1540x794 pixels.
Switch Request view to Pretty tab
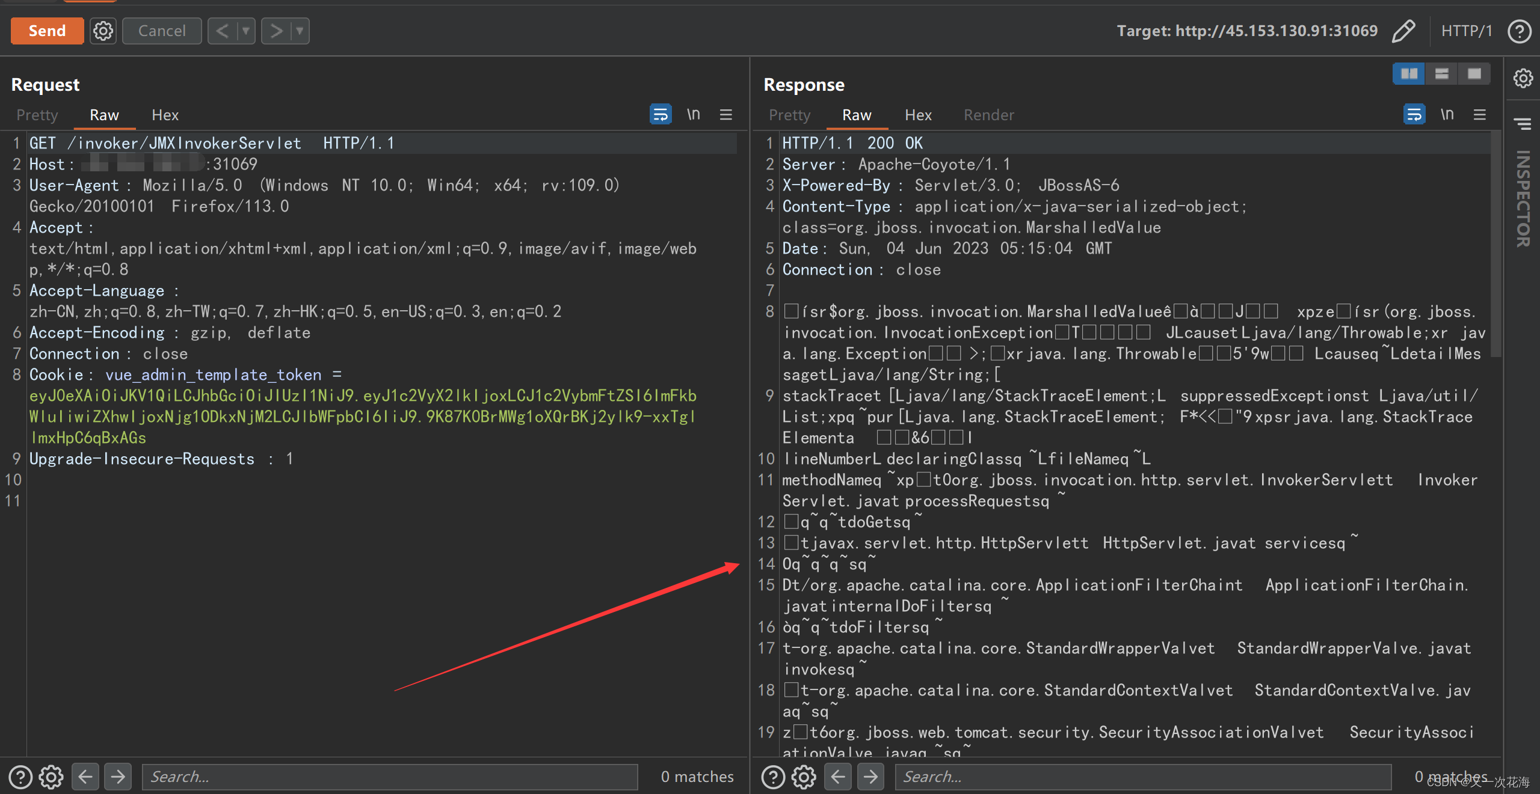(37, 115)
